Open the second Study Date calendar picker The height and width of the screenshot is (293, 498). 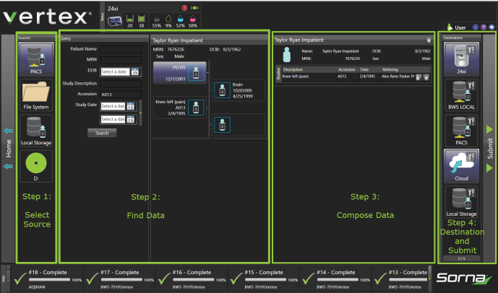[131, 120]
